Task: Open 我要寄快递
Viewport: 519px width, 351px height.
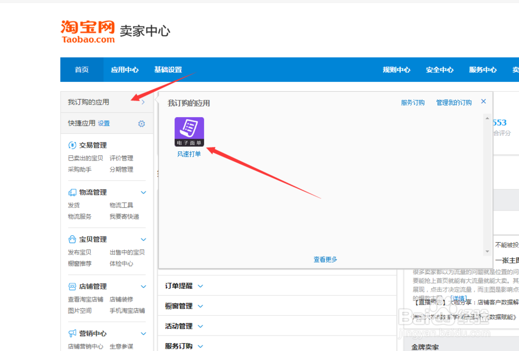Action: click(125, 217)
